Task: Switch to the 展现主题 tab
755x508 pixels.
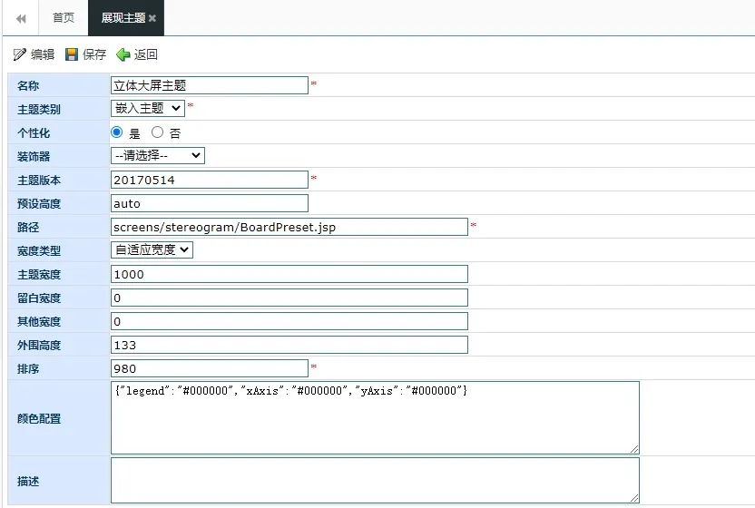Action: 123,18
